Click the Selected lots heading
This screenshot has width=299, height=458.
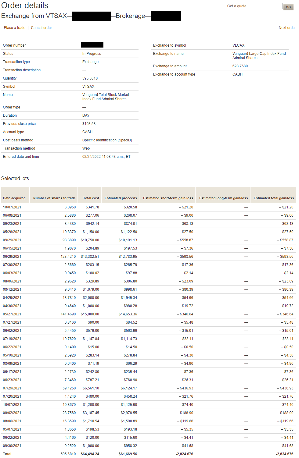(x=15, y=179)
